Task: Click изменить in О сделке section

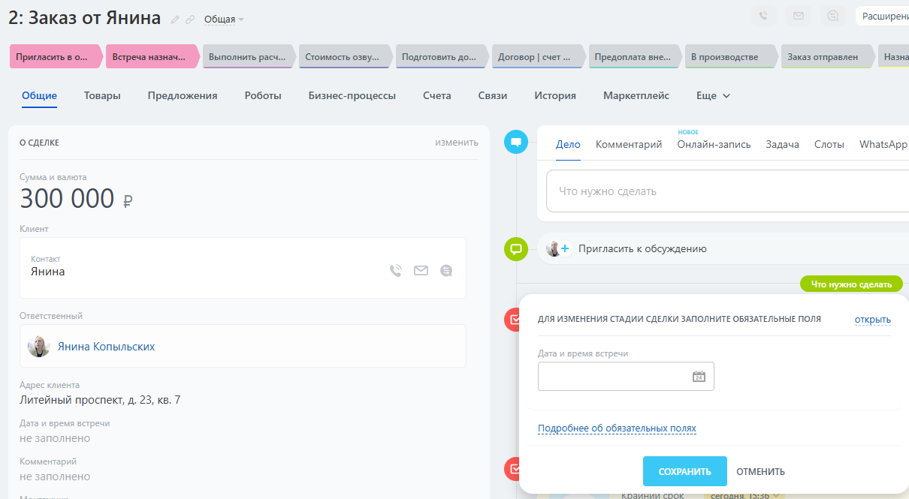Action: (x=456, y=143)
